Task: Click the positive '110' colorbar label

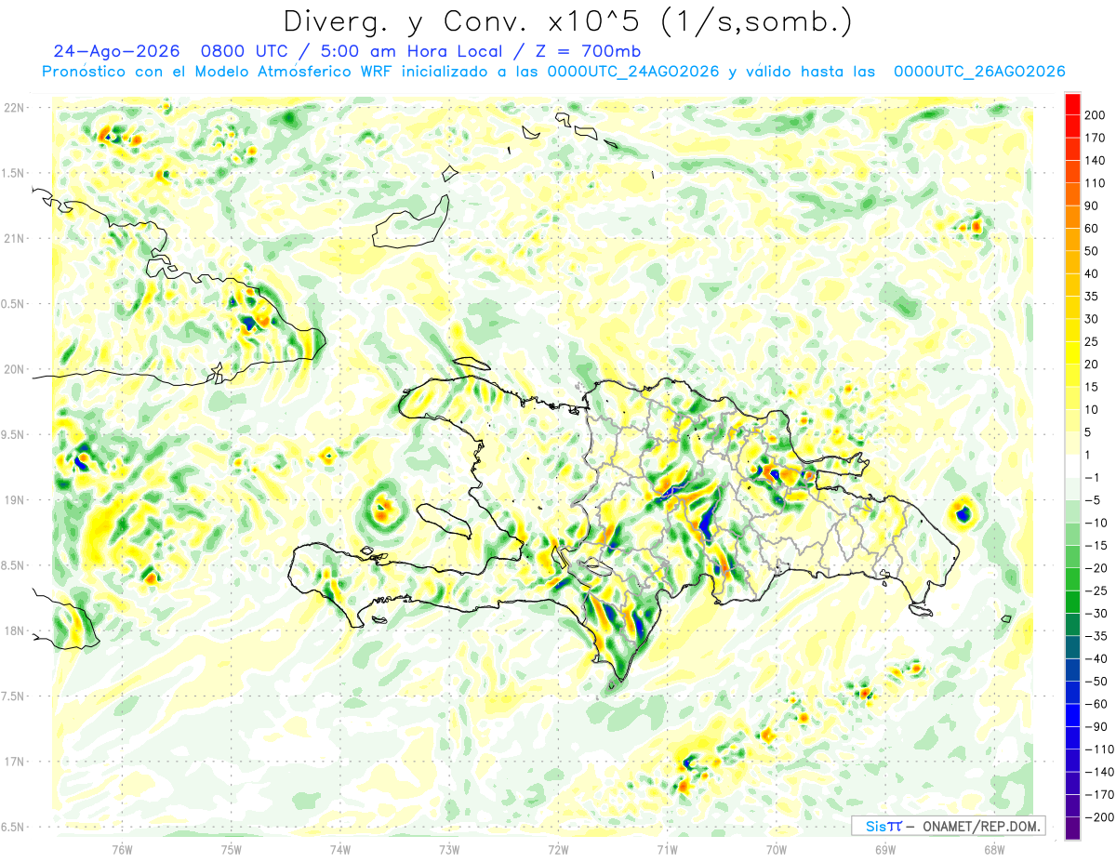Action: coord(1095,183)
